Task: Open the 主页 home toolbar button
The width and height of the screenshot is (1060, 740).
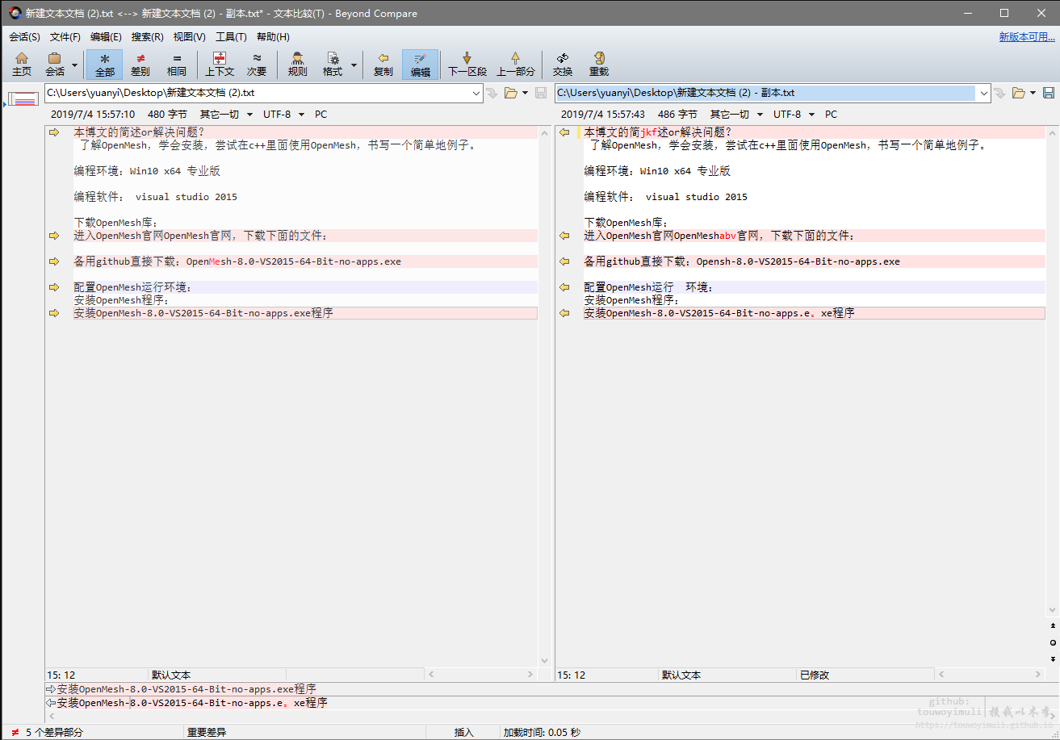Action: coord(22,65)
